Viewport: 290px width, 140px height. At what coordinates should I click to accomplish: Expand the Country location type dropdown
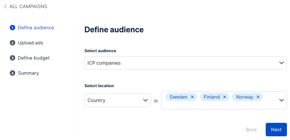[146, 100]
